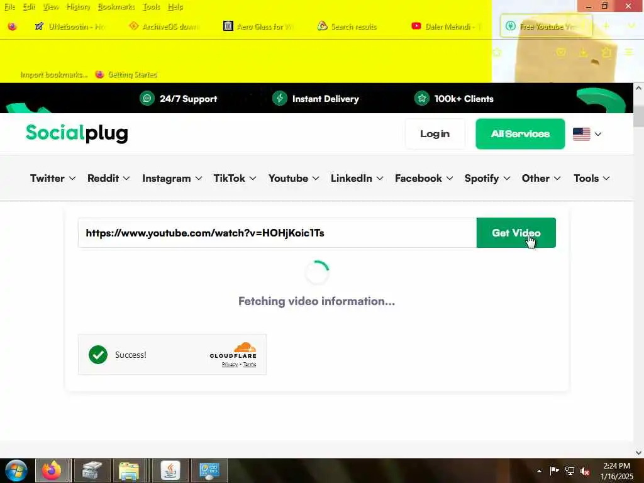Click the 100k+ Clients star icon
Screen dimensions: 644x483
[422, 99]
